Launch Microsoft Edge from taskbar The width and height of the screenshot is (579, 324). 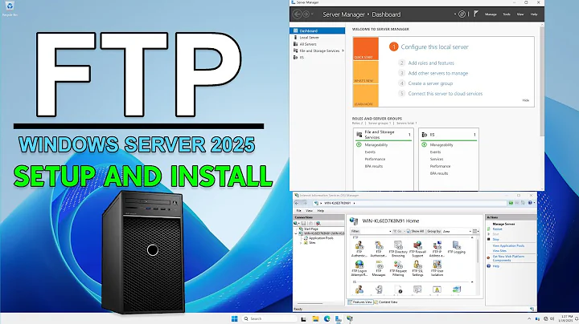click(326, 319)
